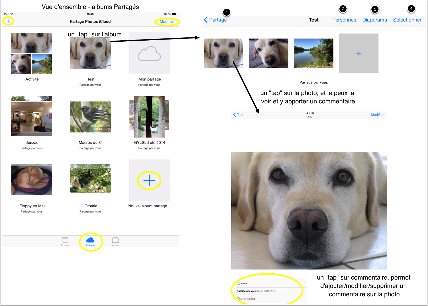Open the Personnes option
Viewport: 428px width, 306px height.
coord(344,20)
